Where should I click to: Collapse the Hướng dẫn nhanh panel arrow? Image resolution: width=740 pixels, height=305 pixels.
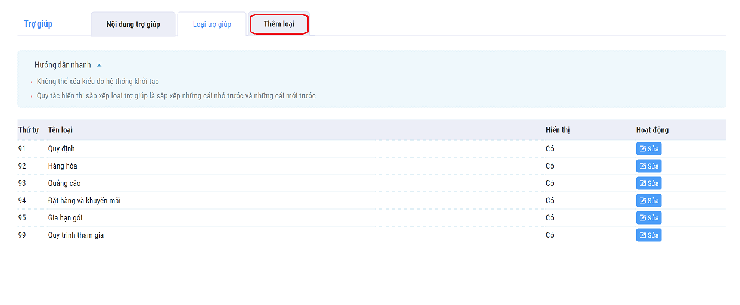click(x=100, y=65)
